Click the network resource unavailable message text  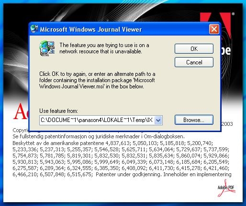point(104,48)
